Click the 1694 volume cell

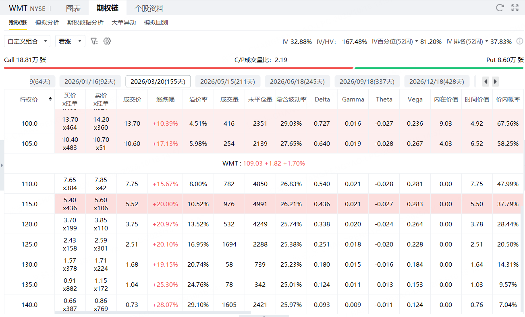pos(229,244)
